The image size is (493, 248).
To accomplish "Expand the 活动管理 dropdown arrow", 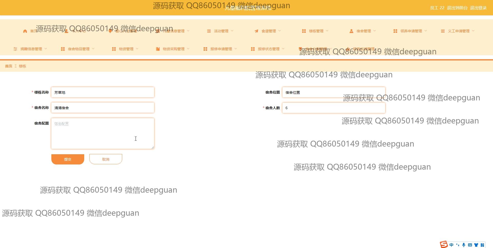I will coord(232,31).
